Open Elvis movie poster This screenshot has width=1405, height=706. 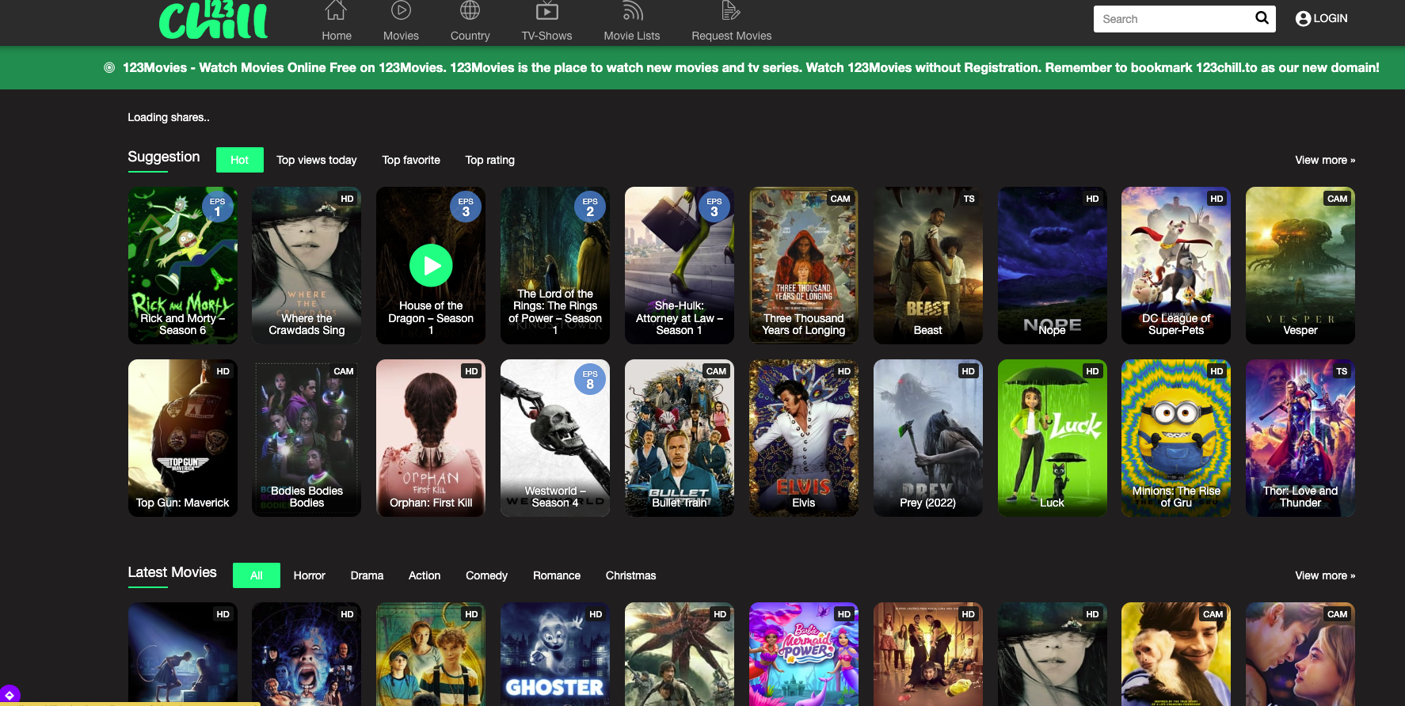coord(803,438)
